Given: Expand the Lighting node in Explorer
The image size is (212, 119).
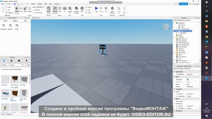Looking at the screenshot, I should pyautogui.click(x=175, y=37).
